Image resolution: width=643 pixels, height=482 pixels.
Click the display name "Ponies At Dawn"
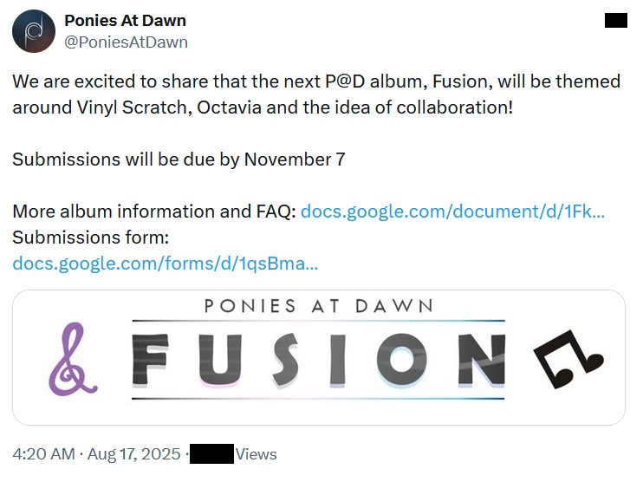[x=125, y=20]
